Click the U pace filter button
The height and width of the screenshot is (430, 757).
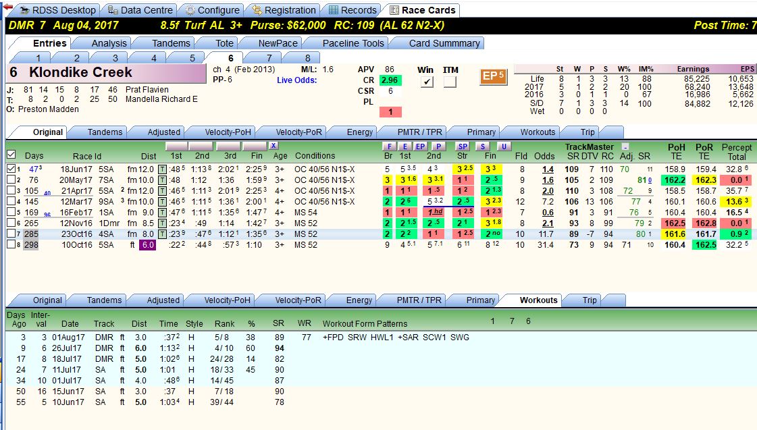click(x=504, y=146)
